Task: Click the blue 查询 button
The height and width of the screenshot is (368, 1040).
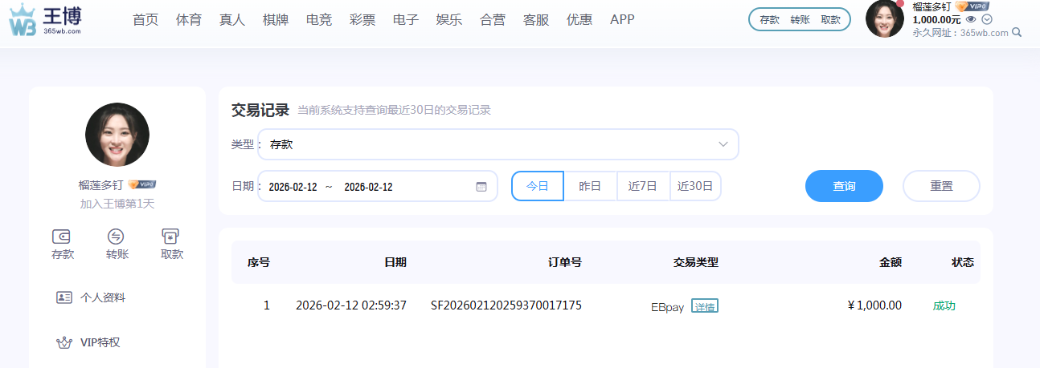Action: pos(844,186)
